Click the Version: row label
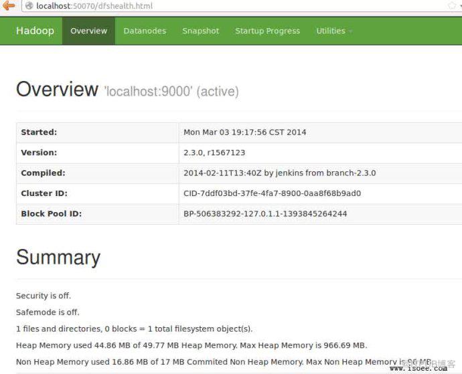Screen dimensions: 462x374 (40, 153)
